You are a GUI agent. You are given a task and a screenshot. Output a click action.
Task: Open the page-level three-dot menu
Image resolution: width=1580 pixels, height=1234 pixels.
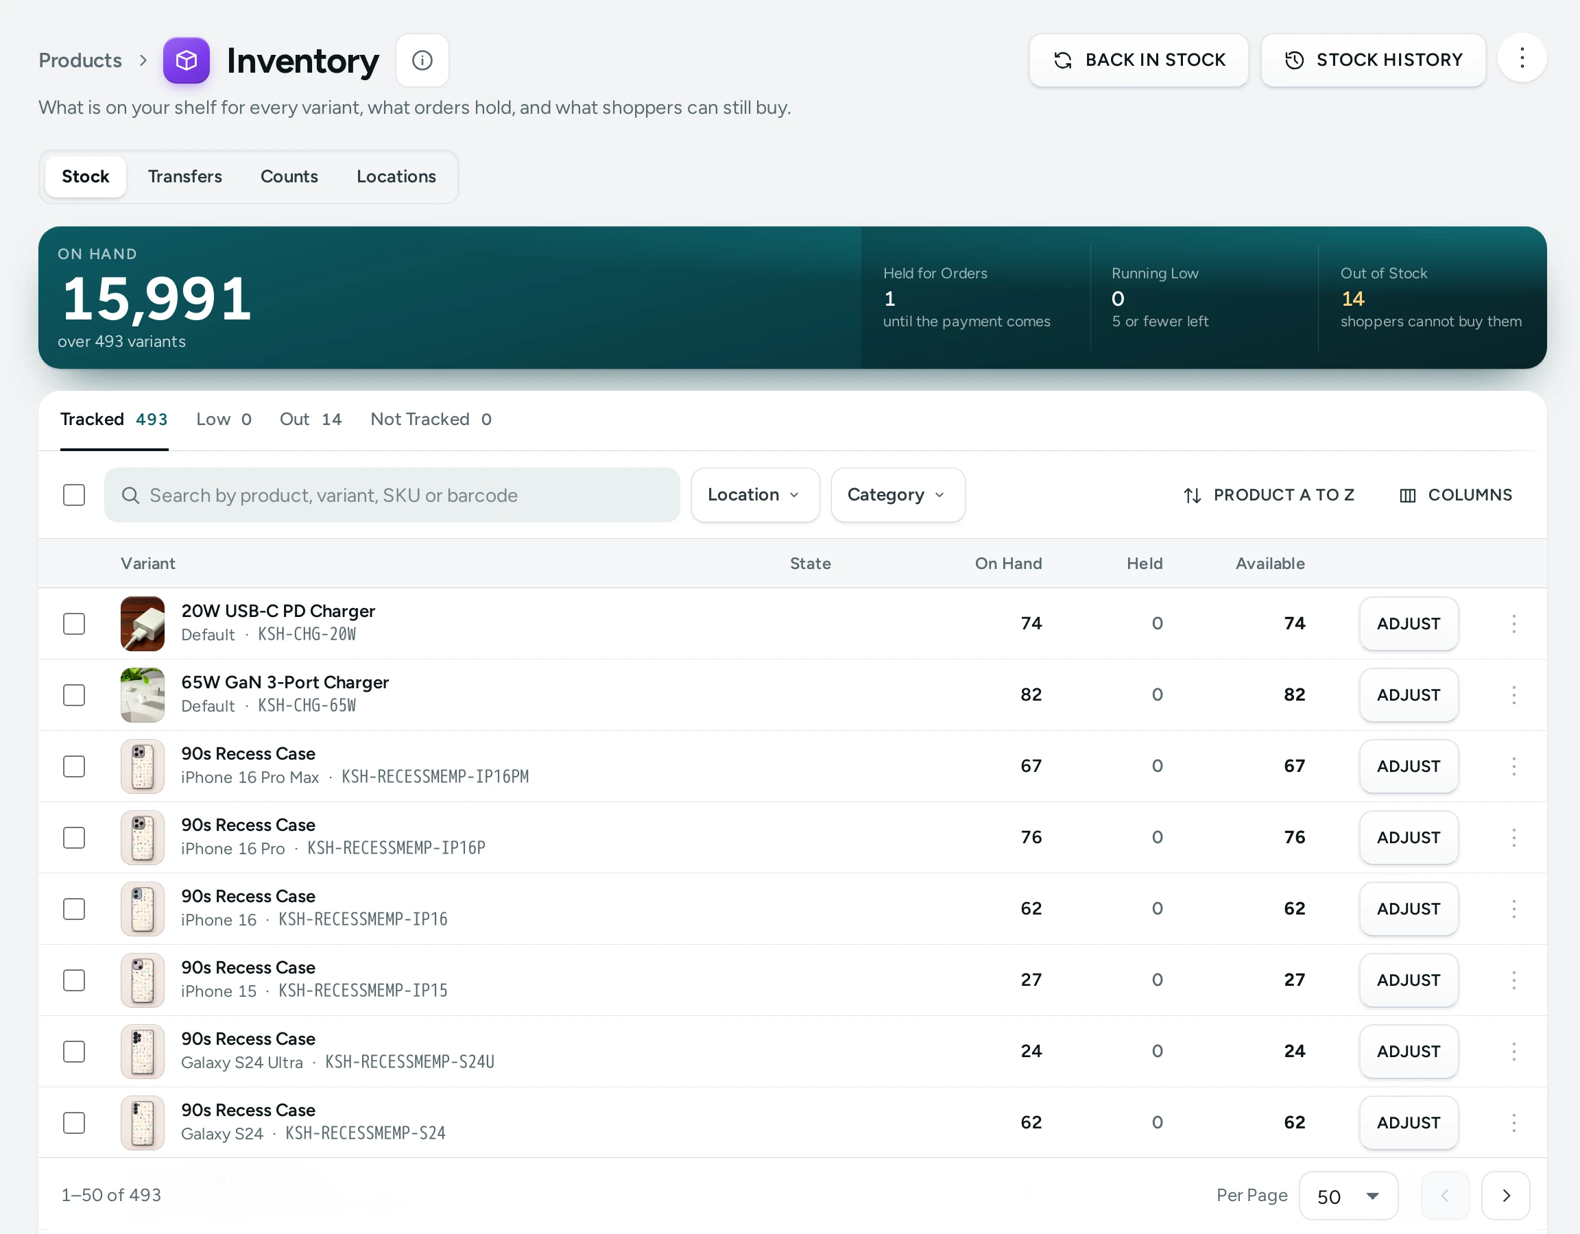tap(1522, 58)
